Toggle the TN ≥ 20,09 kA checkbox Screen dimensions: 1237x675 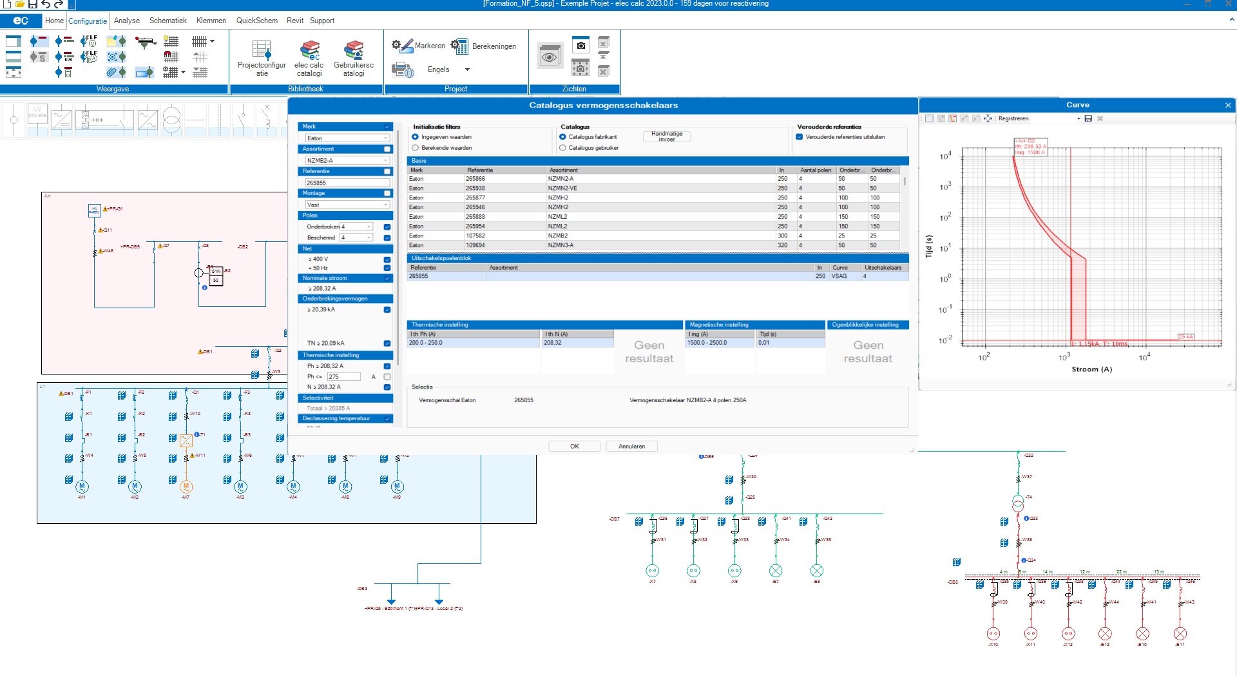tap(387, 344)
